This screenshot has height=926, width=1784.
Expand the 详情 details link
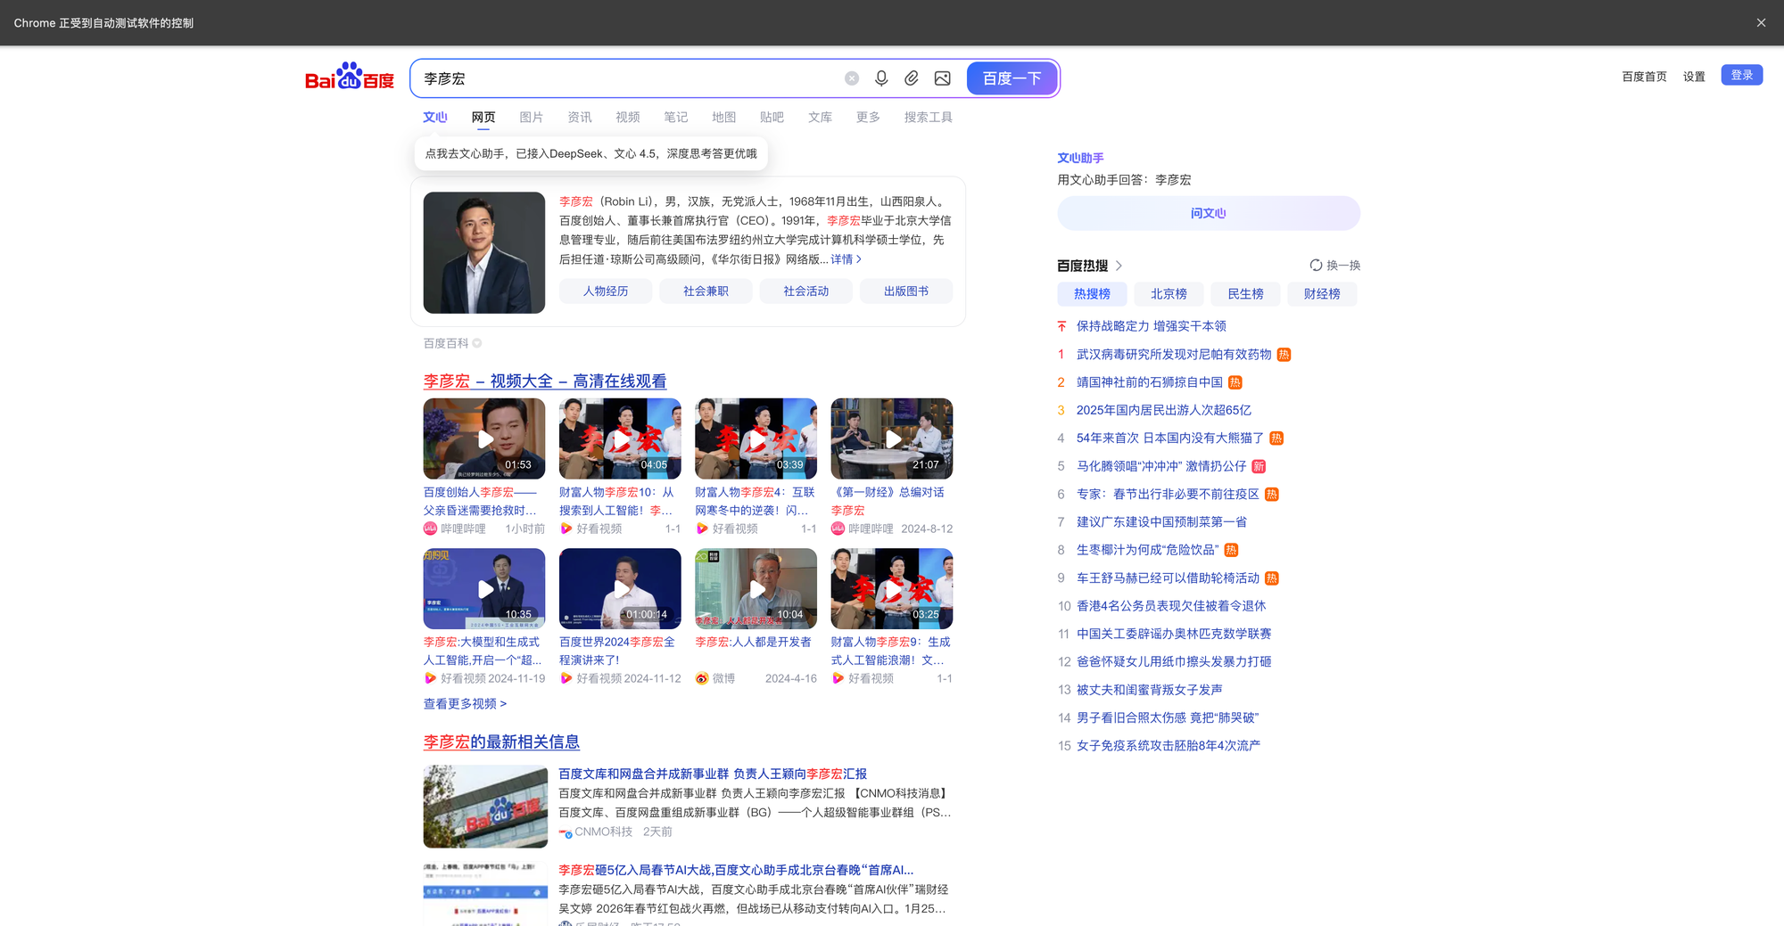pyautogui.click(x=846, y=259)
